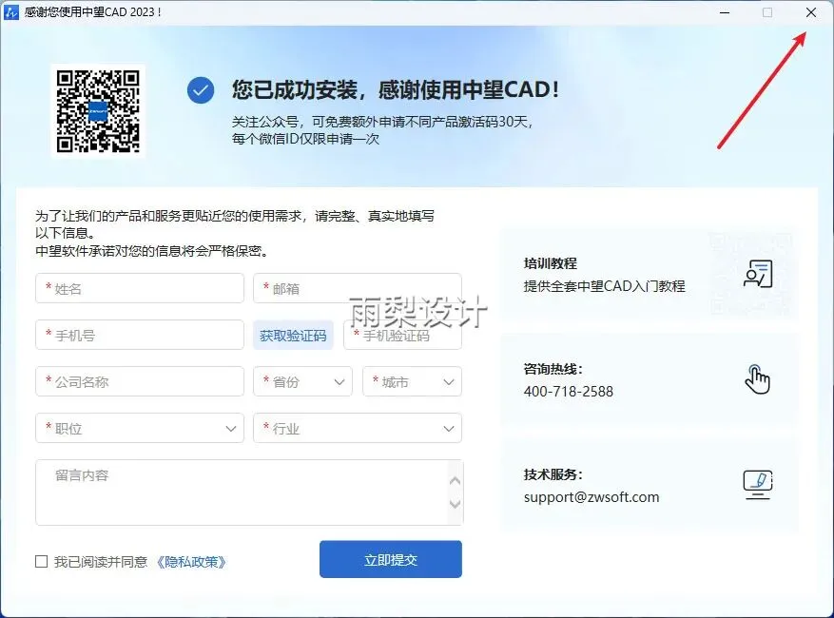Focus the 姓名 name input field
The height and width of the screenshot is (618, 834).
point(140,288)
